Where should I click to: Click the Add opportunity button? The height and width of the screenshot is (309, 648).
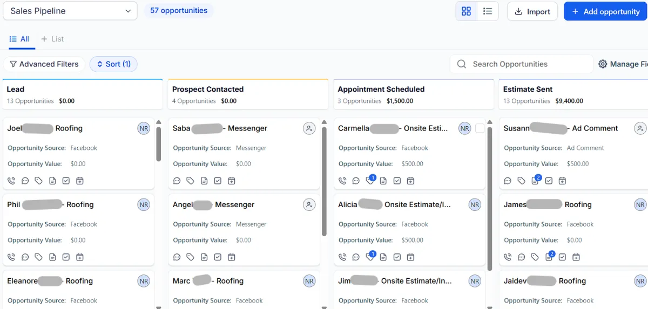coord(605,11)
